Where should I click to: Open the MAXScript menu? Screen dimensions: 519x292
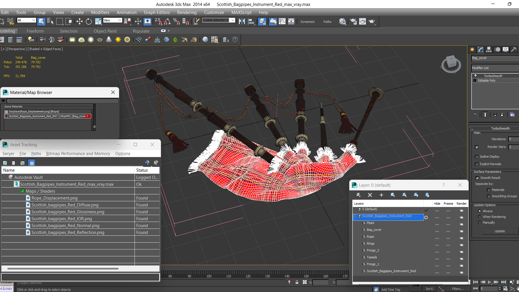(241, 12)
